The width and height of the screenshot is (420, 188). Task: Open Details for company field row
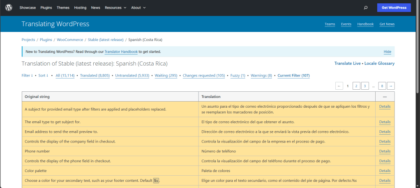point(385,142)
